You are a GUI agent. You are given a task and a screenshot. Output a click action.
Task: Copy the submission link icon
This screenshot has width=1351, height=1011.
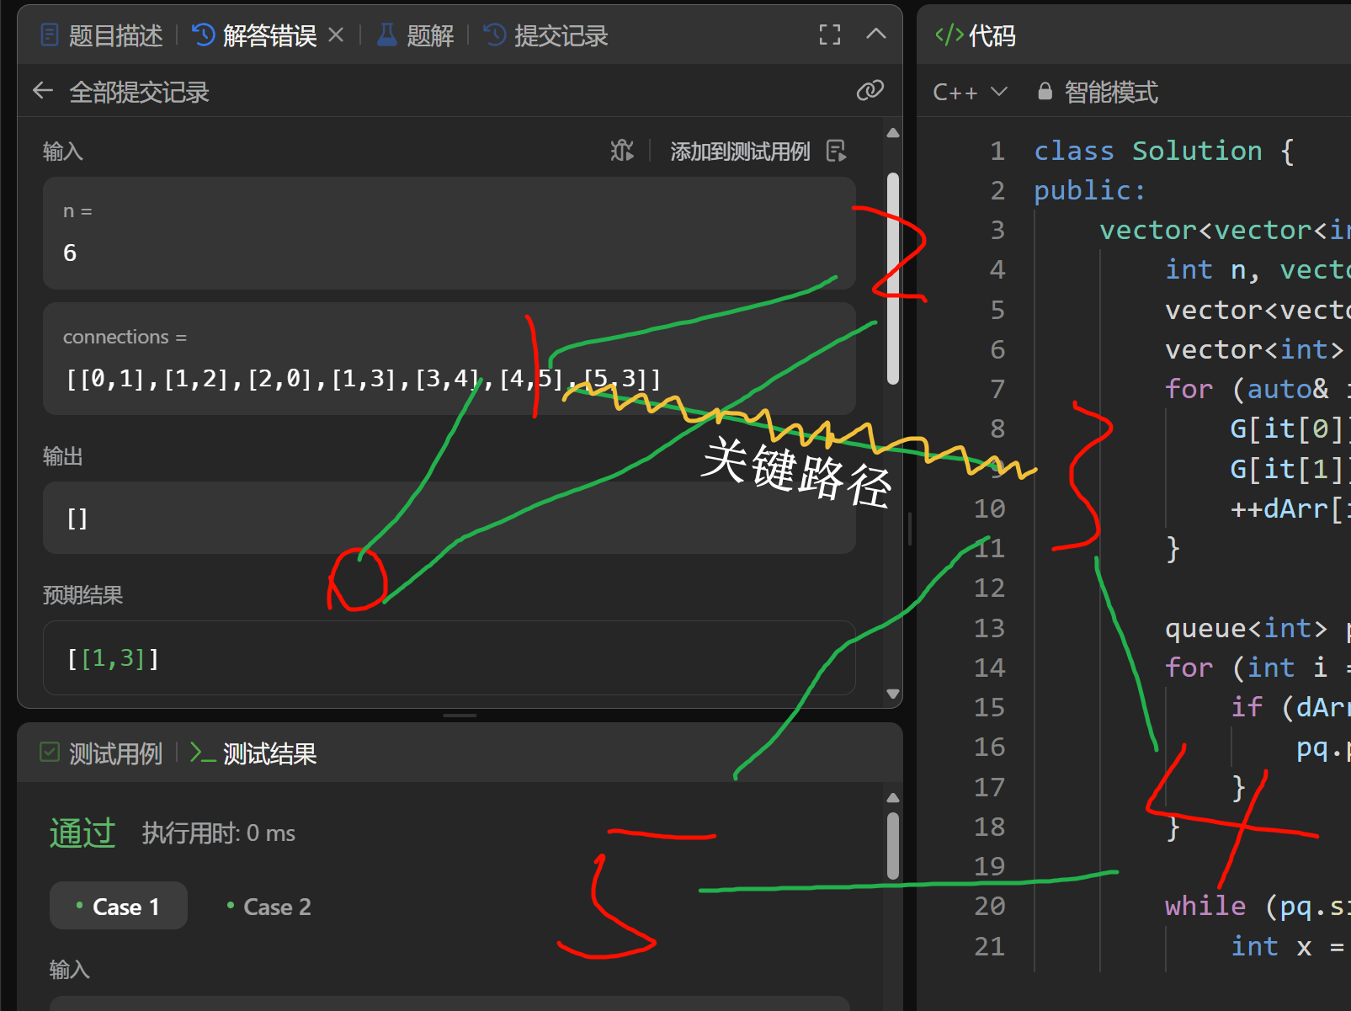[870, 91]
